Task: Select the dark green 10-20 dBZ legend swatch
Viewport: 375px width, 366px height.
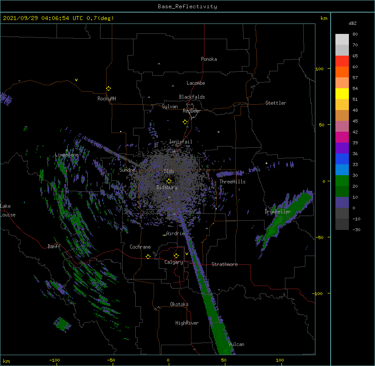Action: tap(342, 192)
